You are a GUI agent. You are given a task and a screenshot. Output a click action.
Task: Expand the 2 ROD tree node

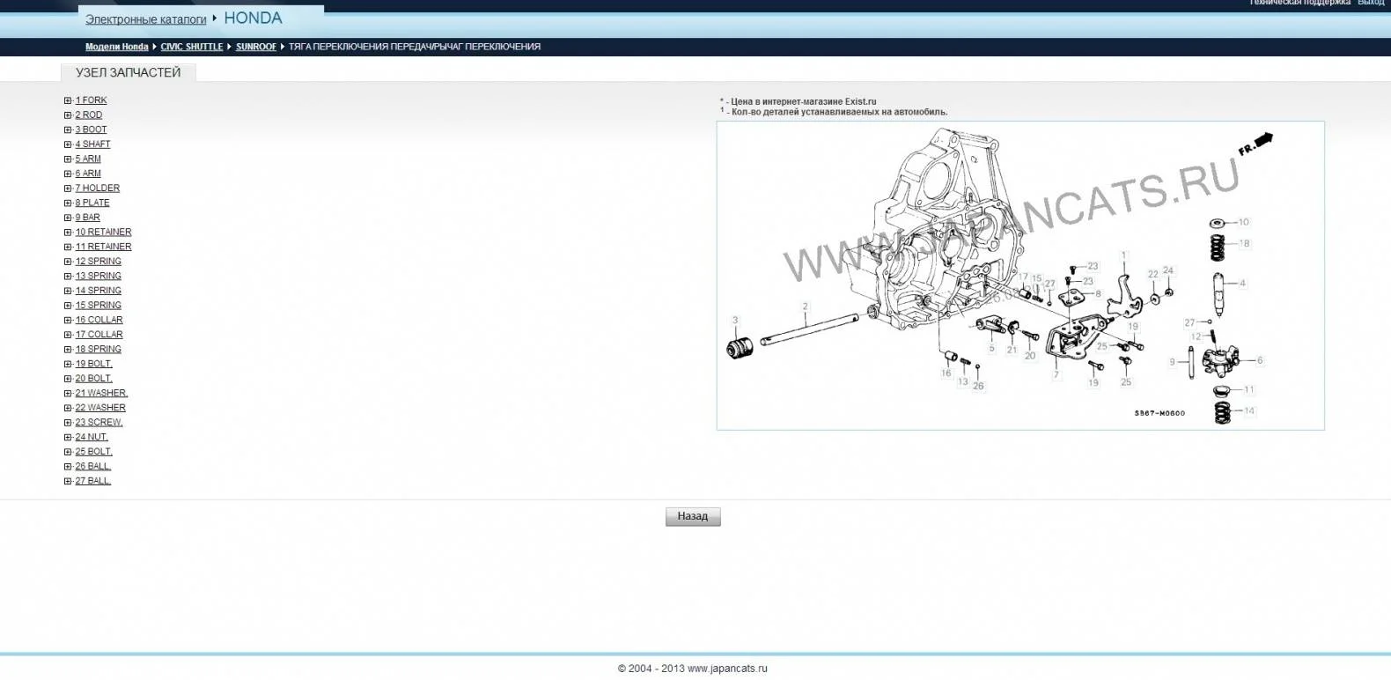coord(68,115)
